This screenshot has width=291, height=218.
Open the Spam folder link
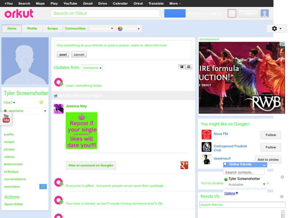14,204
